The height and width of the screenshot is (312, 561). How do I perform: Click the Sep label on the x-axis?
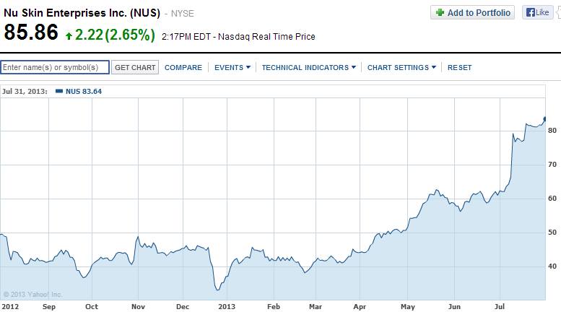49,307
